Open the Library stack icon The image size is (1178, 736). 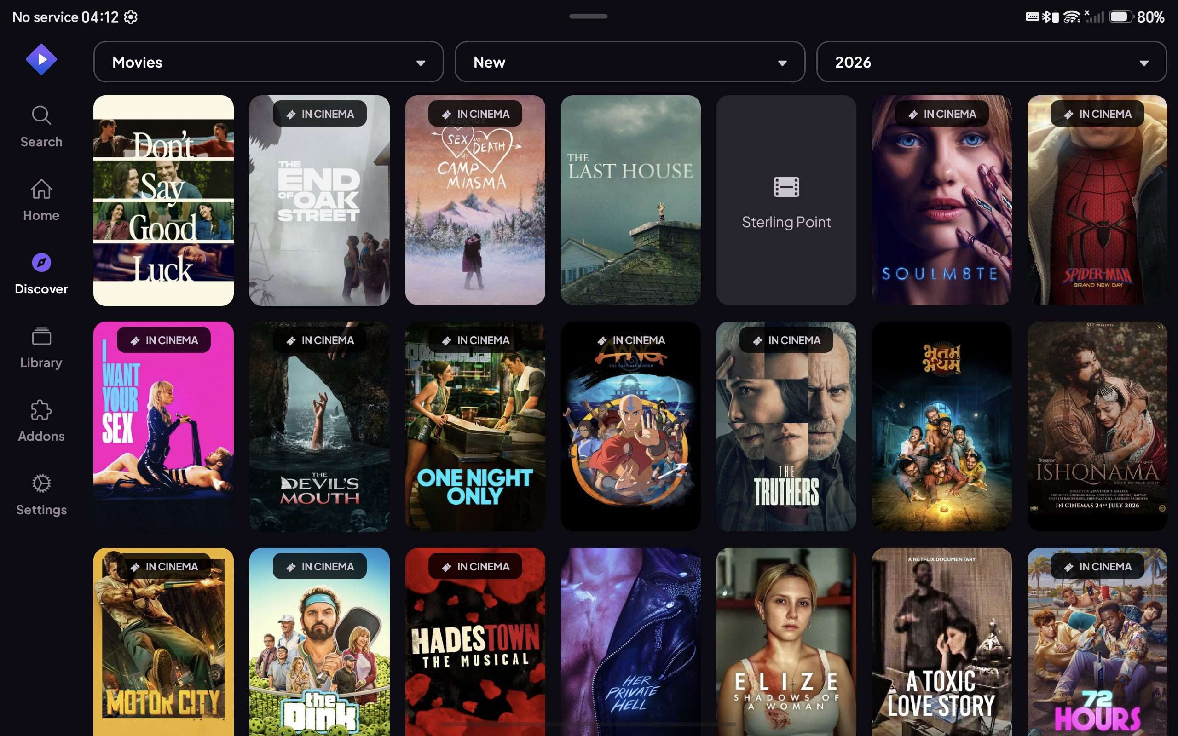41,336
